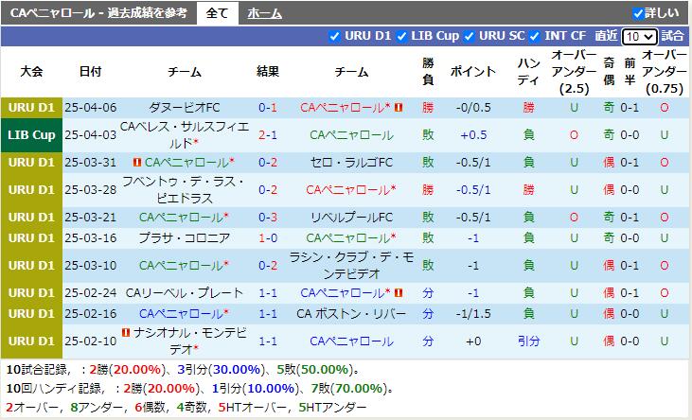Click the 10試合記録 summary line
Image resolution: width=692 pixels, height=420 pixels.
[x=183, y=370]
